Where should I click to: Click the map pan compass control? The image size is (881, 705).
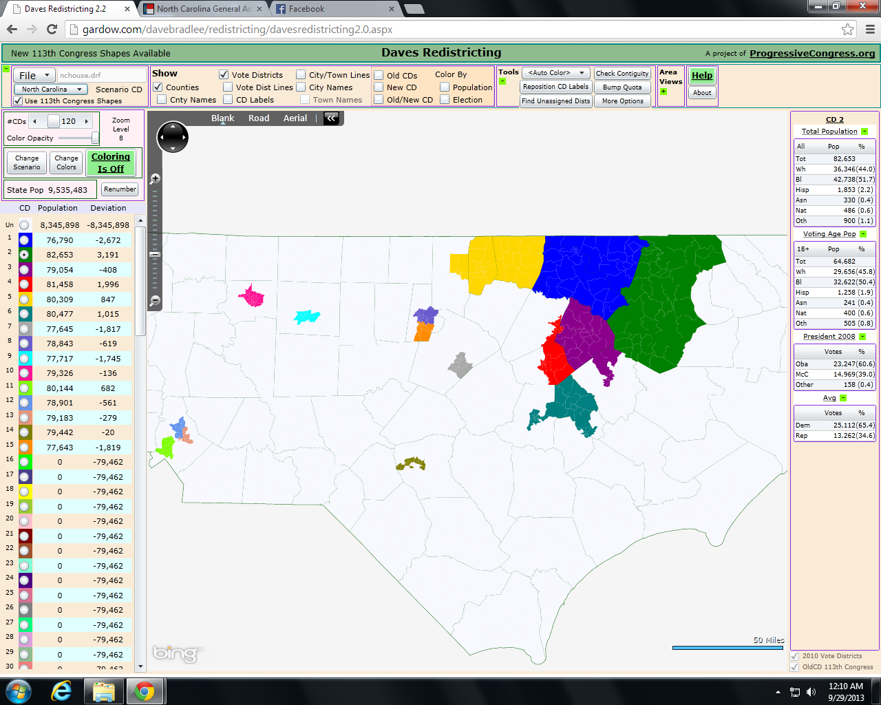point(172,137)
